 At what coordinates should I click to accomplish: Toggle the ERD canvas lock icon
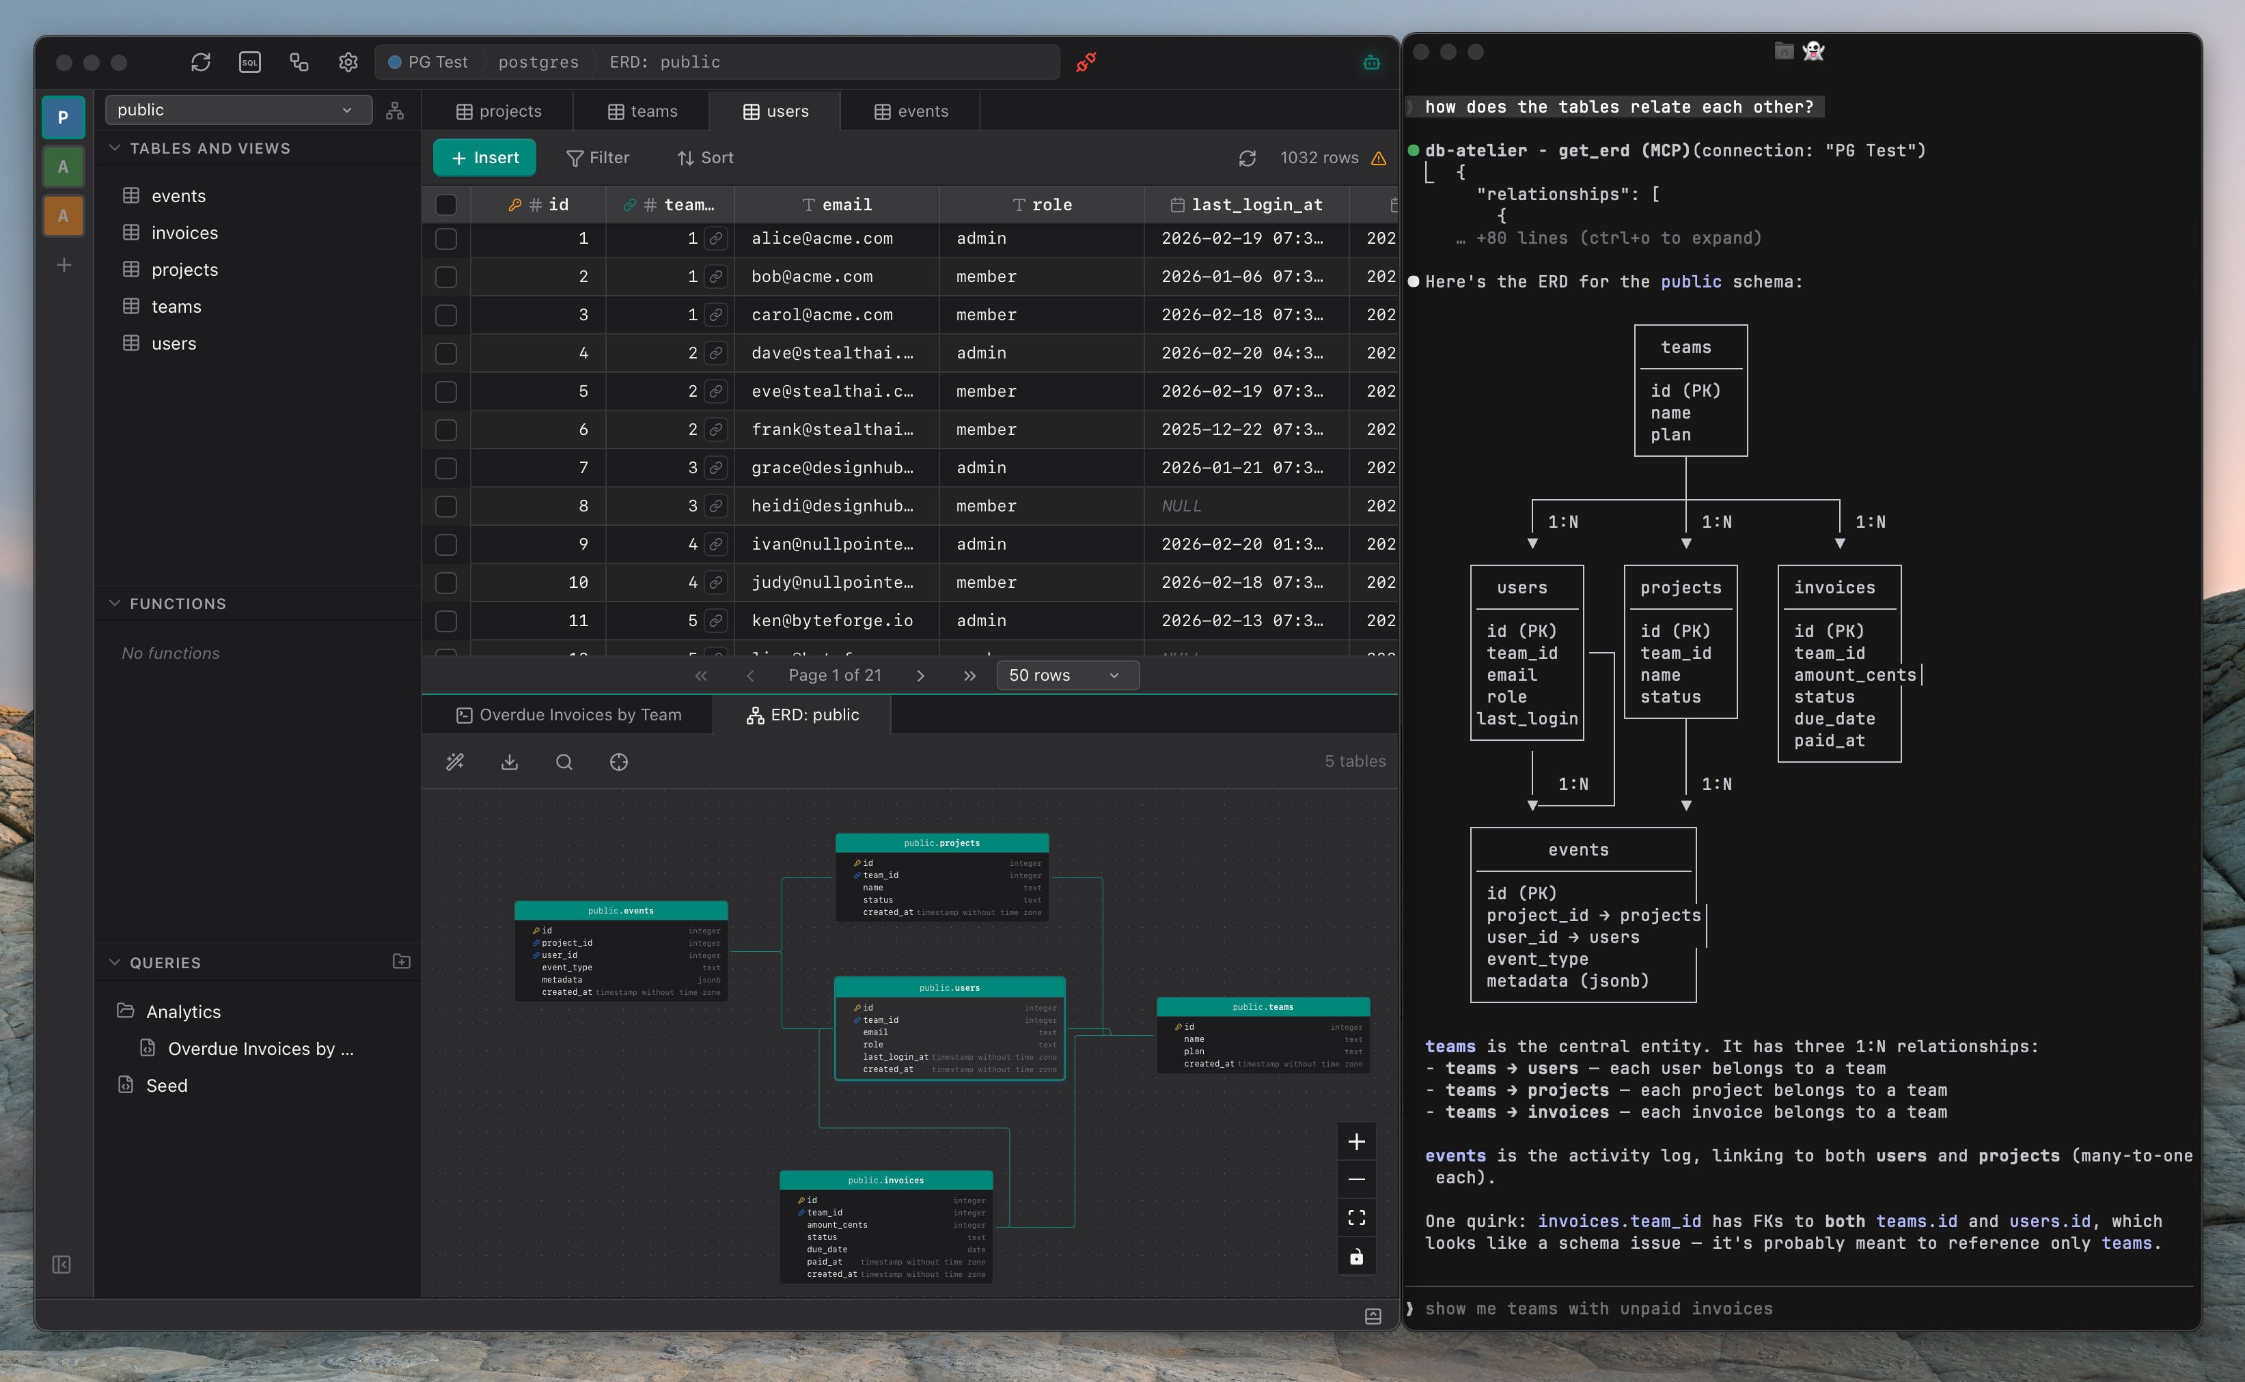click(x=1356, y=1257)
